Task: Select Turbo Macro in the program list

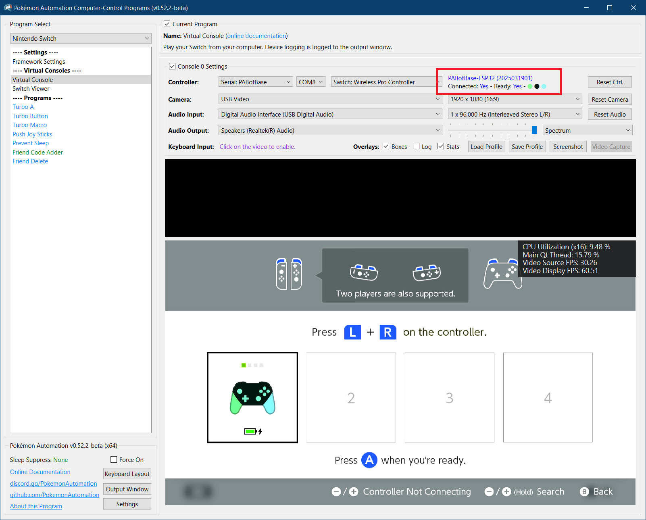Action: click(29, 125)
